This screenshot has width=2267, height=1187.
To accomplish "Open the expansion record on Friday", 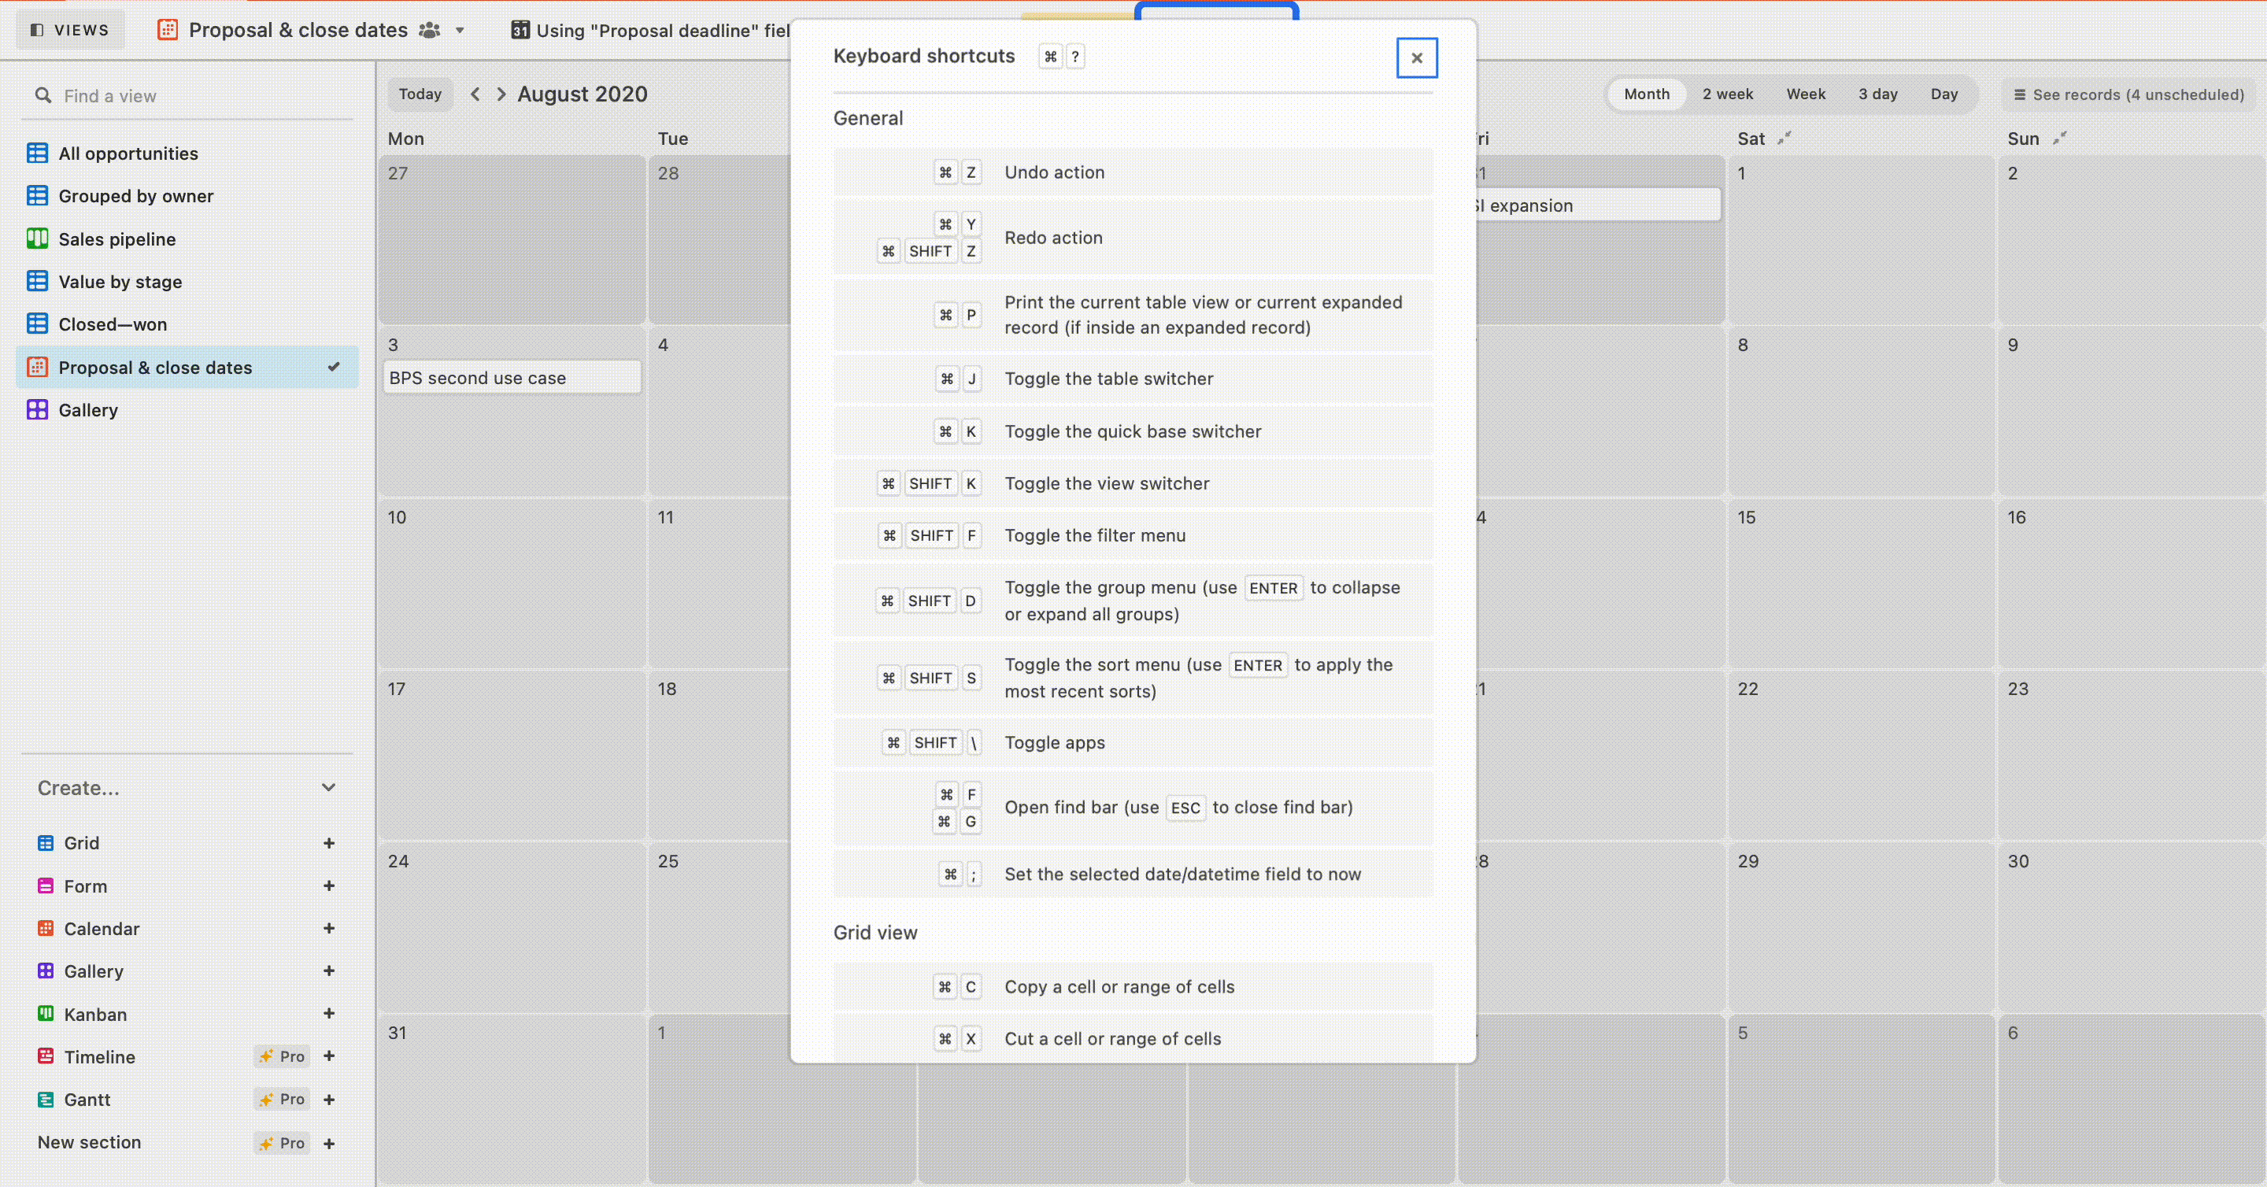I will pyautogui.click(x=1597, y=205).
